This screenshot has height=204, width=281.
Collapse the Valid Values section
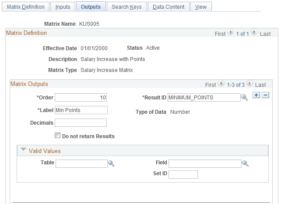pos(23,150)
